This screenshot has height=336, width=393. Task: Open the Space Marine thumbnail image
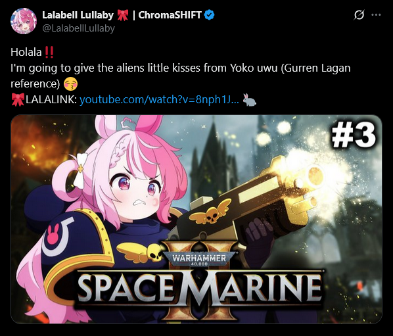click(x=196, y=219)
